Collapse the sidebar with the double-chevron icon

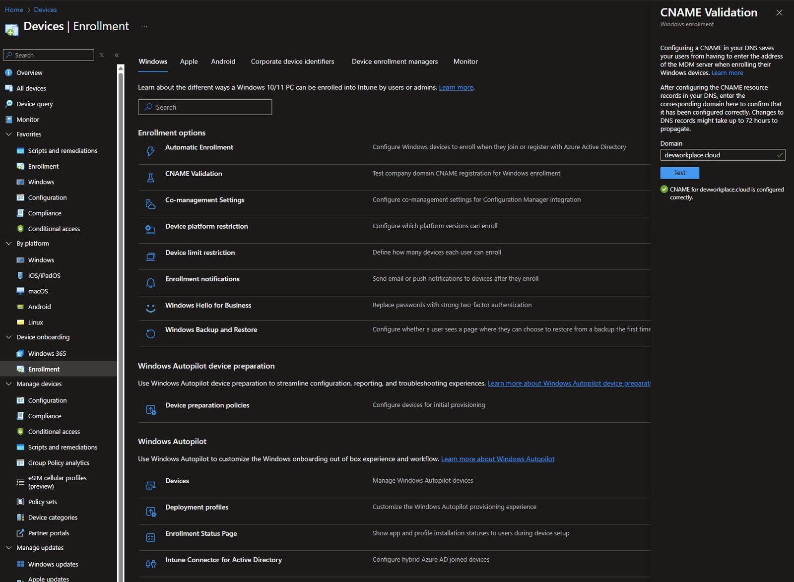117,55
